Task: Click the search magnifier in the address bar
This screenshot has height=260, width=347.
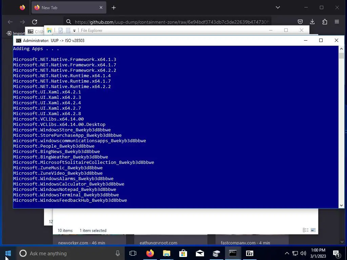Action: [69, 22]
